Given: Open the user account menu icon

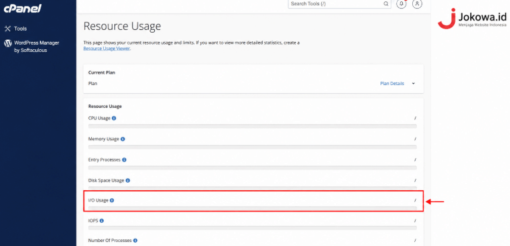Looking at the screenshot, I should click(417, 4).
